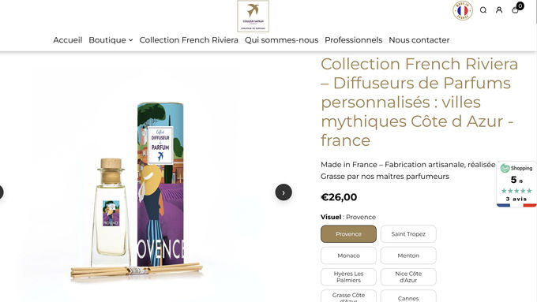This screenshot has width=537, height=302.
Task: Show previous product image arrow
Action: (1, 192)
